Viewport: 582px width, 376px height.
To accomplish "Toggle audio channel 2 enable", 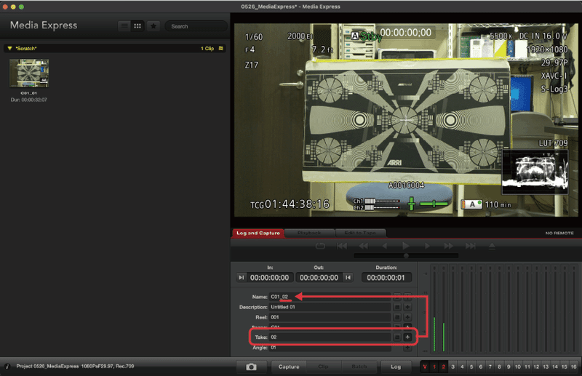I will click(x=443, y=367).
